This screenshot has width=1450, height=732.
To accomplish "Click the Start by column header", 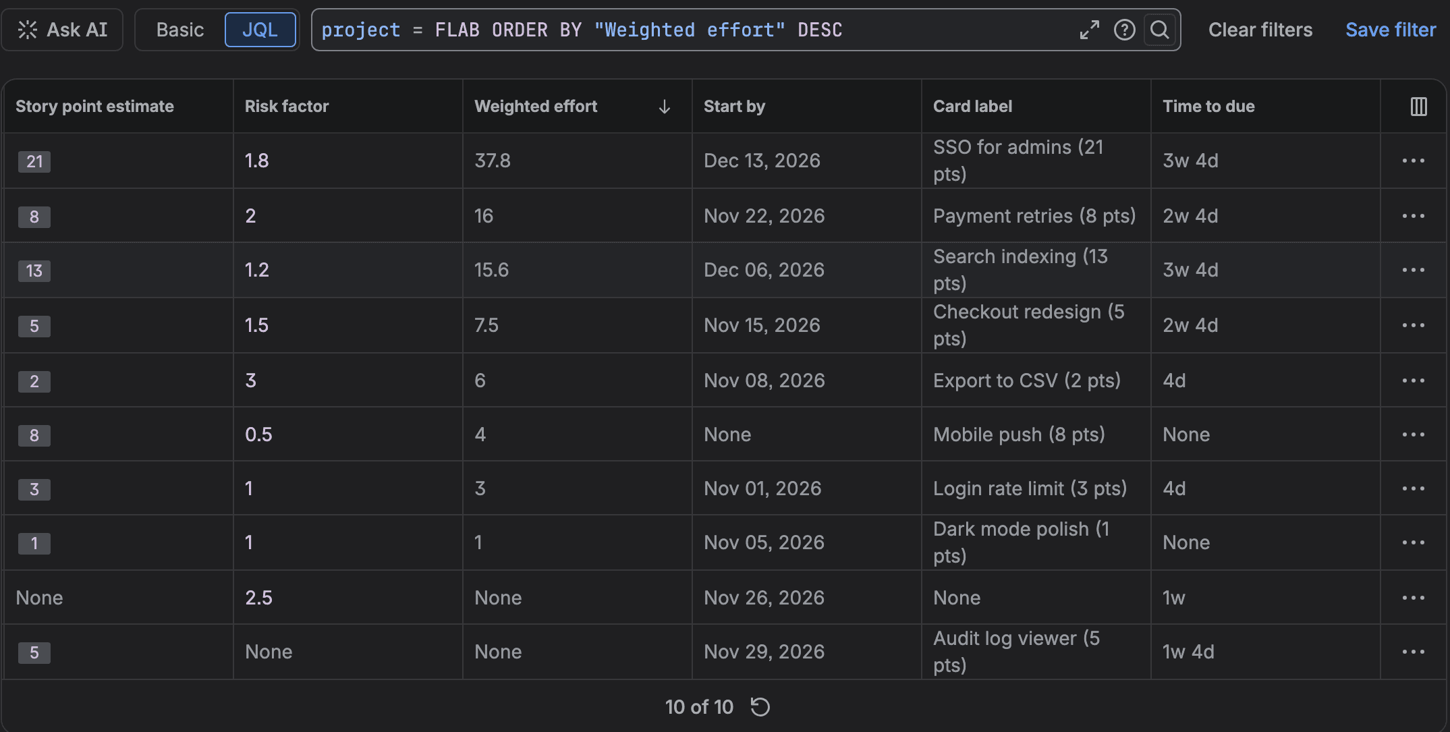I will [x=734, y=107].
